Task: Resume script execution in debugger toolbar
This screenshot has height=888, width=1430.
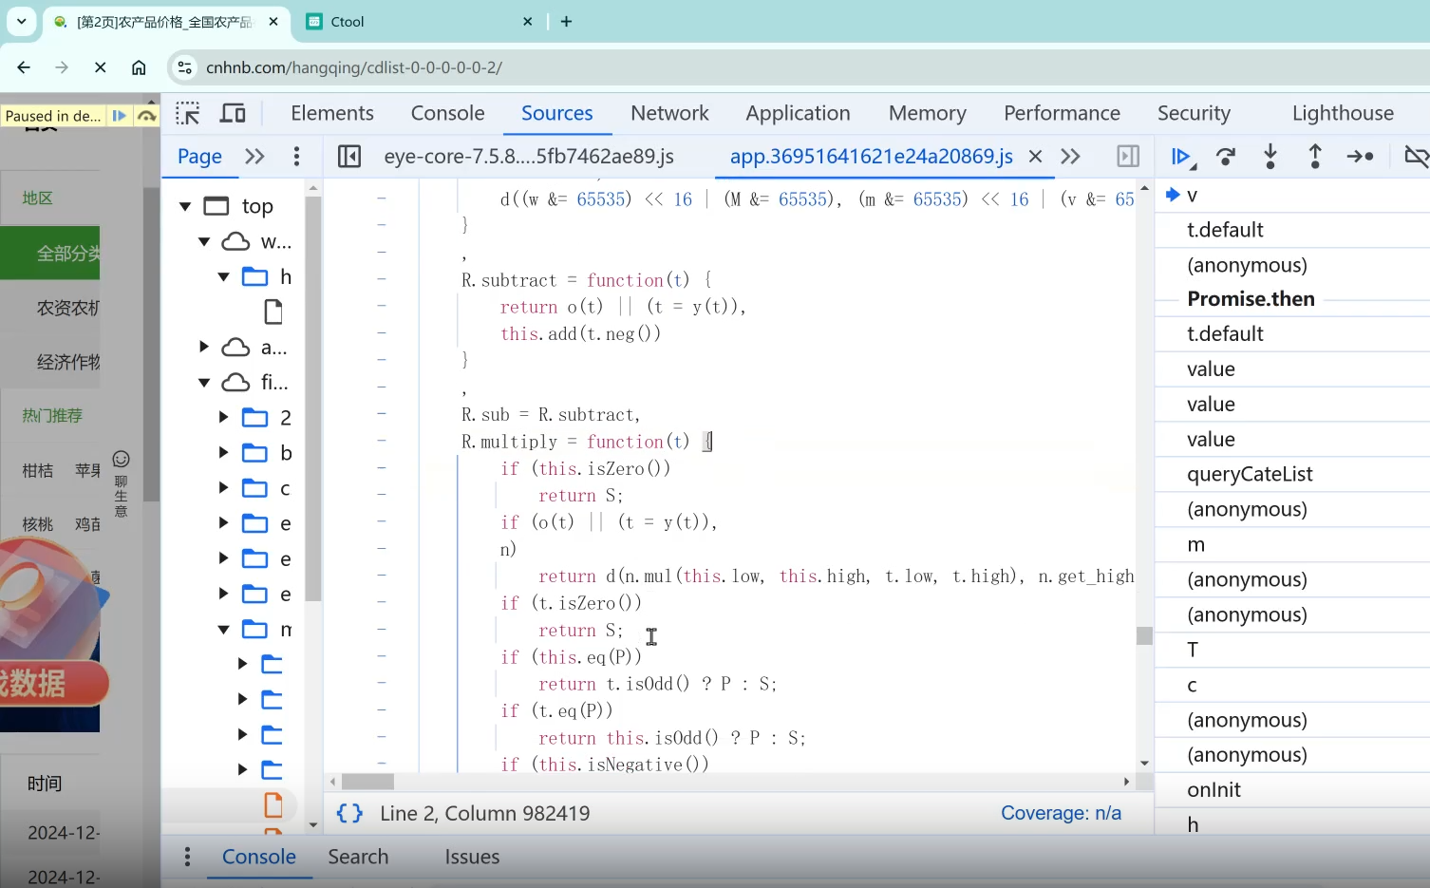Action: [1182, 157]
